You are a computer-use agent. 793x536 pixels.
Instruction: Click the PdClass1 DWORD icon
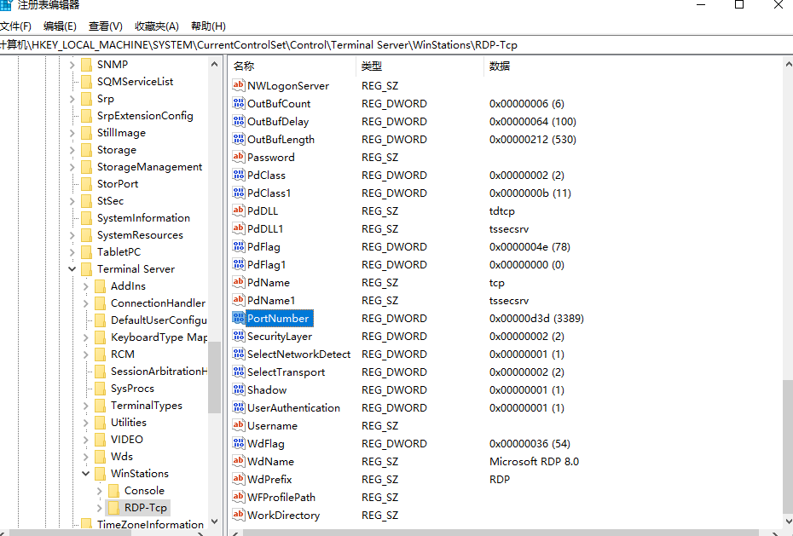239,193
